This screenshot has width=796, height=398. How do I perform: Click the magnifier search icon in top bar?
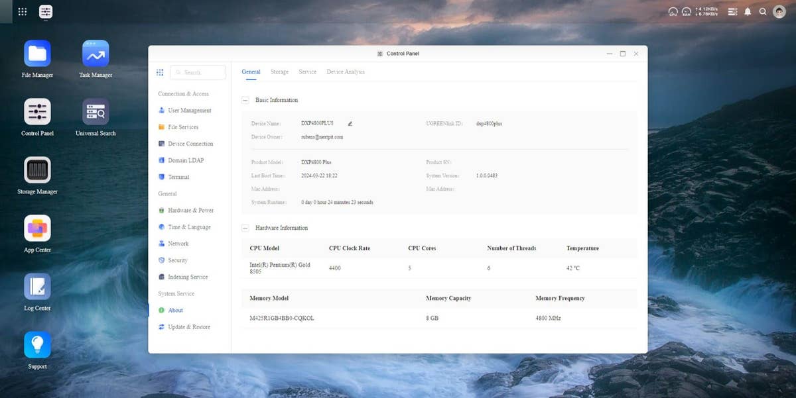pyautogui.click(x=763, y=12)
